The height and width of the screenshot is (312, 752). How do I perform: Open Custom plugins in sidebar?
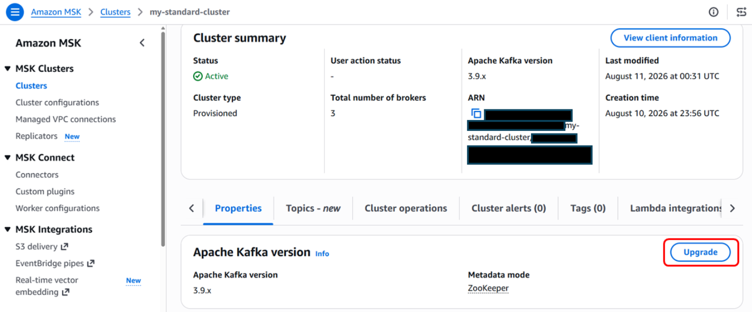point(45,191)
